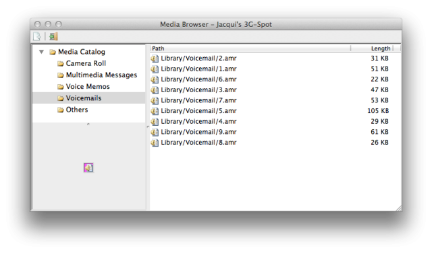
Task: Select the Library/Voicemail/7.amr row
Action: click(x=275, y=100)
